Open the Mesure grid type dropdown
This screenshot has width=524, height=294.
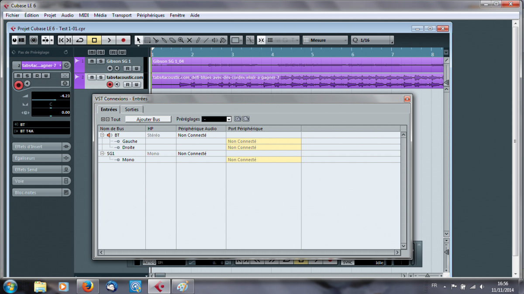pyautogui.click(x=325, y=40)
